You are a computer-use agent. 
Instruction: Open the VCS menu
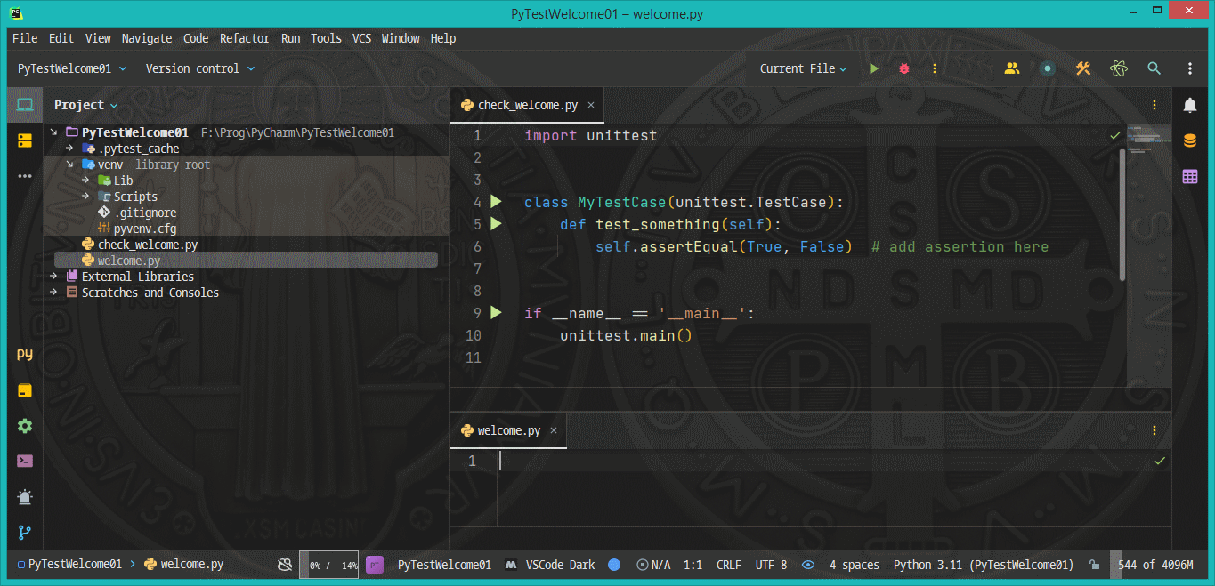tap(362, 38)
